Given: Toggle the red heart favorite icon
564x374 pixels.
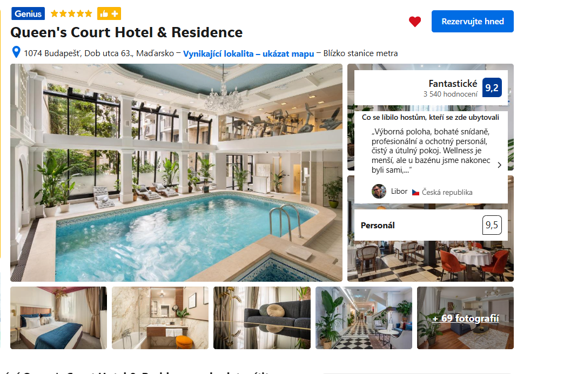Looking at the screenshot, I should [415, 22].
